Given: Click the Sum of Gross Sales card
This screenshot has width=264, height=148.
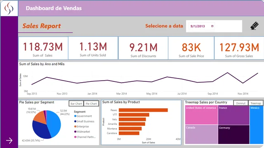Looking at the screenshot, I should [239, 48].
